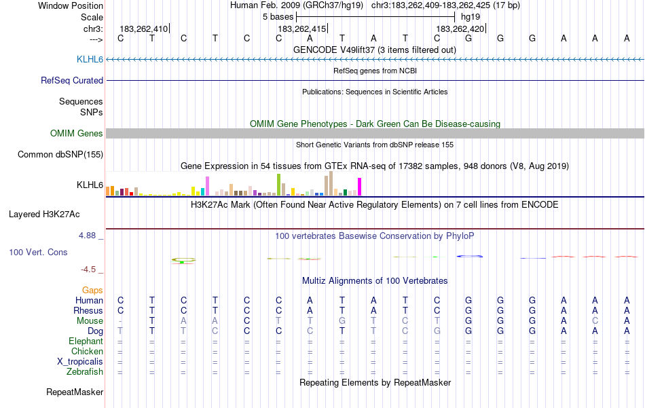
Task: Click the ---> sequence direction arrow label
Action: click(x=96, y=39)
